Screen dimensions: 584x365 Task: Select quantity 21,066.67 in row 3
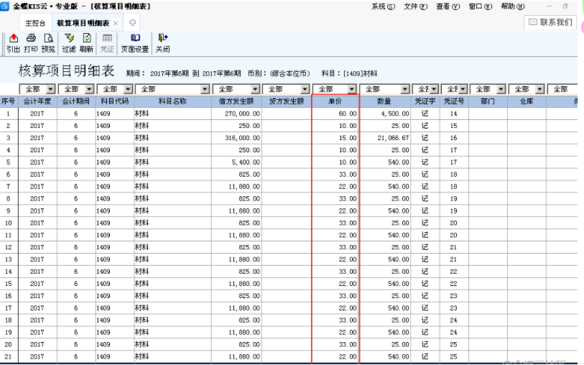(385, 138)
